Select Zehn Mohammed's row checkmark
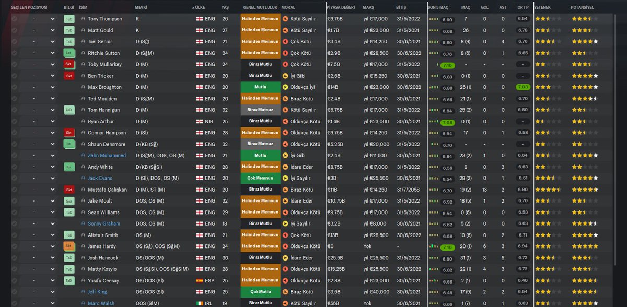 tap(14, 156)
